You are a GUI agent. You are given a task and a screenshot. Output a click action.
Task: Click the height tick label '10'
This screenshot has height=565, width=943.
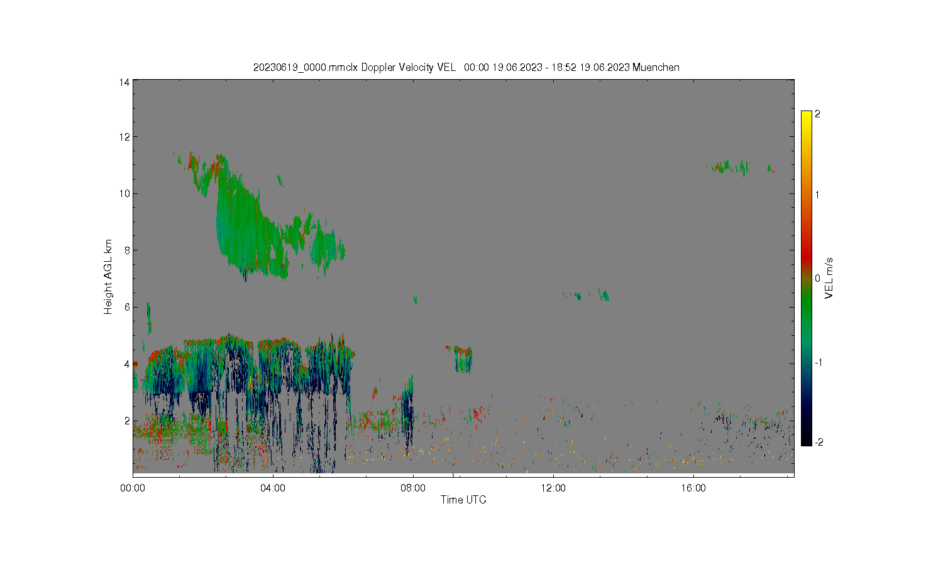pos(124,193)
